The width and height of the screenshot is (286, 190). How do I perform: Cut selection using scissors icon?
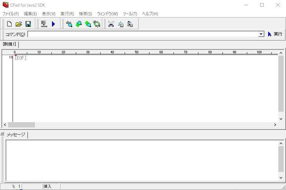[111, 24]
